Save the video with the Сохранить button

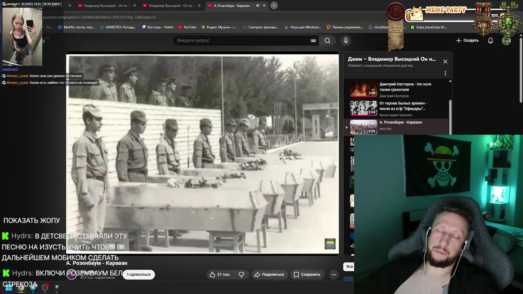pyautogui.click(x=307, y=274)
